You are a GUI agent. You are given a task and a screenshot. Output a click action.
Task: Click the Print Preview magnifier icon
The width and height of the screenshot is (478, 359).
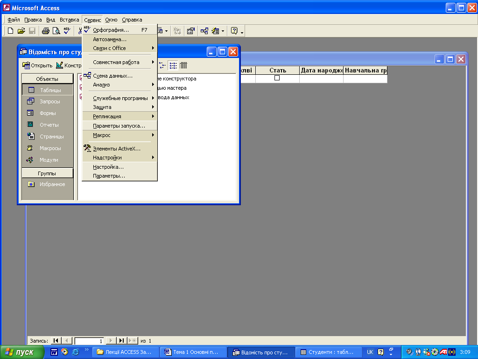(56, 30)
